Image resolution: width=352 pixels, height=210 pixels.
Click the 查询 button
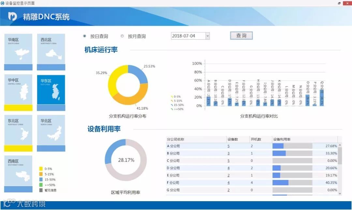click(x=241, y=36)
